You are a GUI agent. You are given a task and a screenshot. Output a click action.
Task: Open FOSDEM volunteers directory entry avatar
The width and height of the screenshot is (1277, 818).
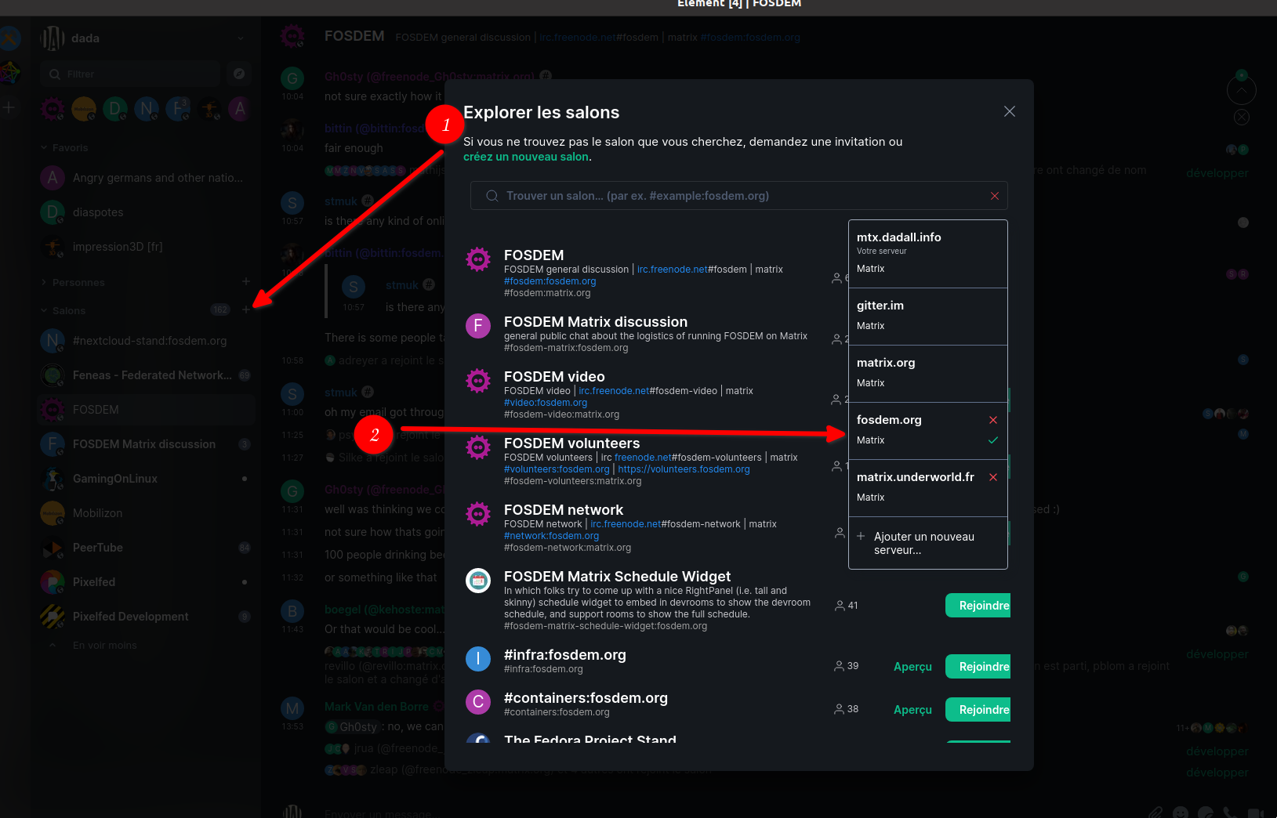pyautogui.click(x=478, y=447)
